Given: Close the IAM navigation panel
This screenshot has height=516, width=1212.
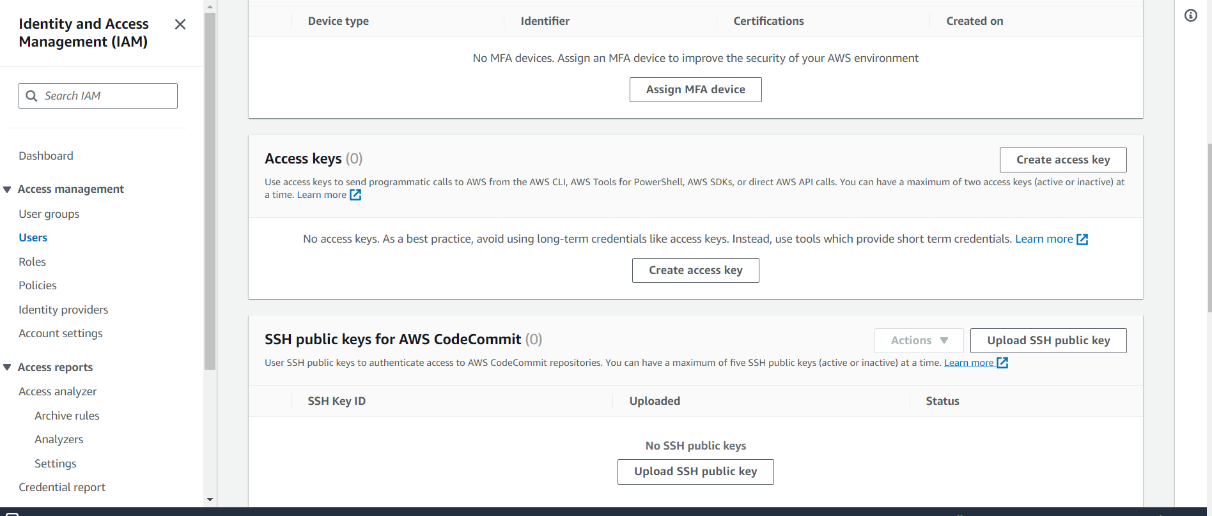Looking at the screenshot, I should click(180, 24).
